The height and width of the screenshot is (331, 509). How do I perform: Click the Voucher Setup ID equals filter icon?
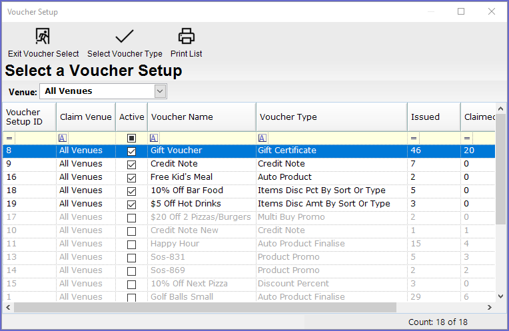coord(9,138)
